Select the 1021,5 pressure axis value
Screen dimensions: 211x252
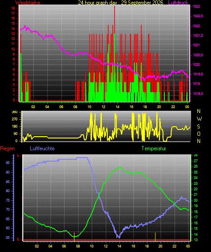(x=198, y=35)
